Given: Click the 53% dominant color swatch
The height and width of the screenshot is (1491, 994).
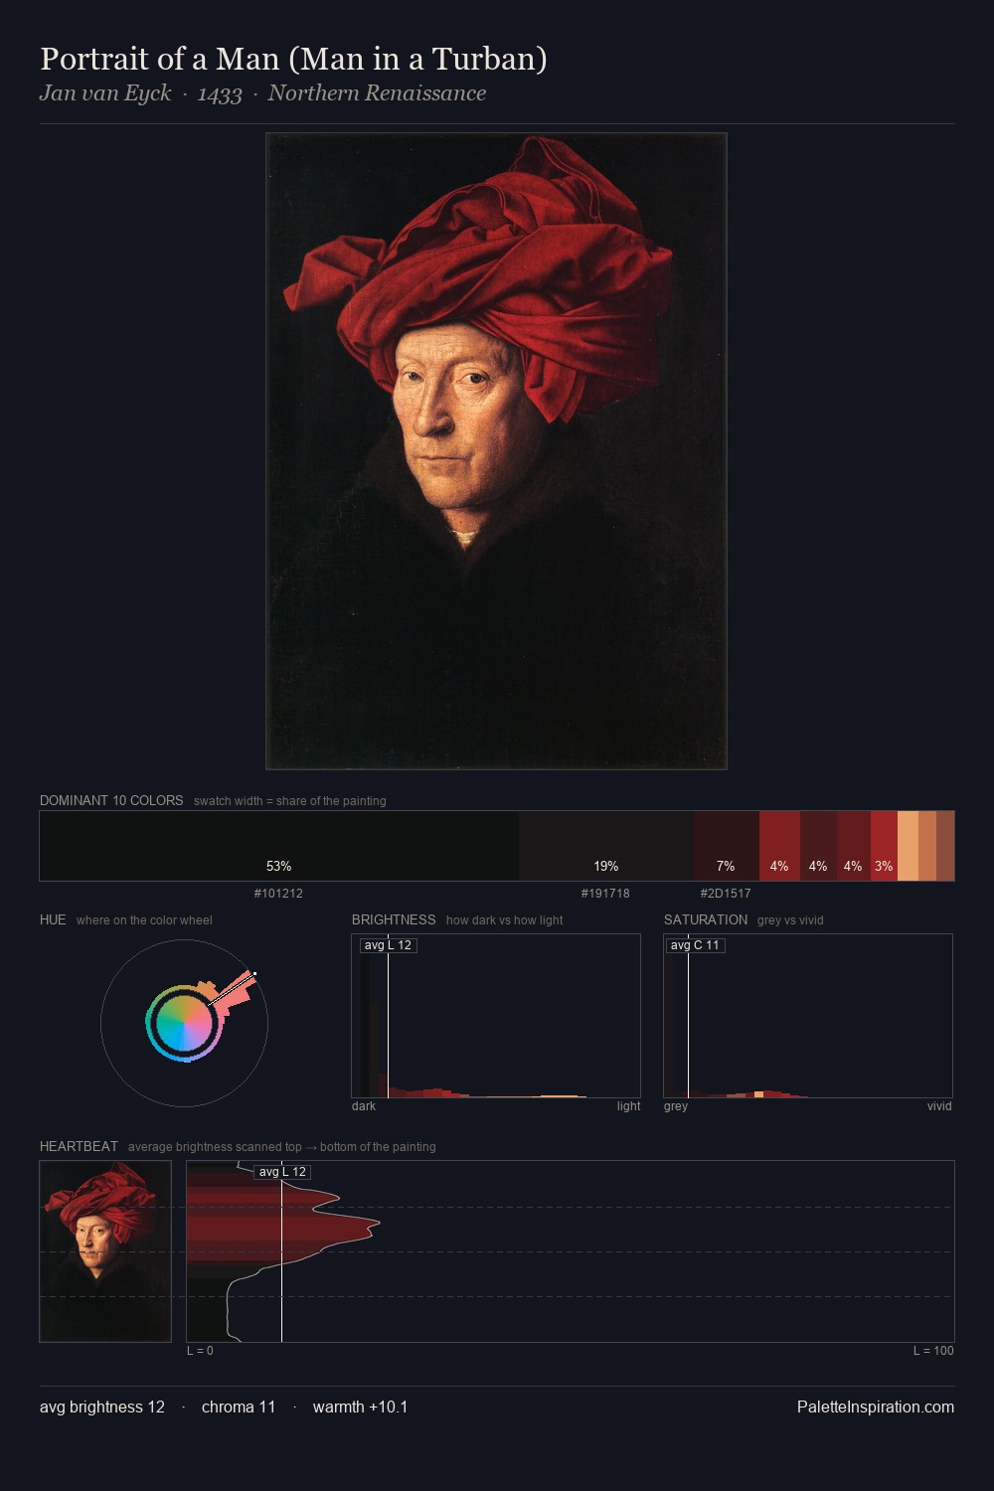Looking at the screenshot, I should tap(279, 846).
